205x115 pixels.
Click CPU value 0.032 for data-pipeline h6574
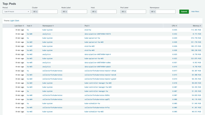click(x=175, y=34)
